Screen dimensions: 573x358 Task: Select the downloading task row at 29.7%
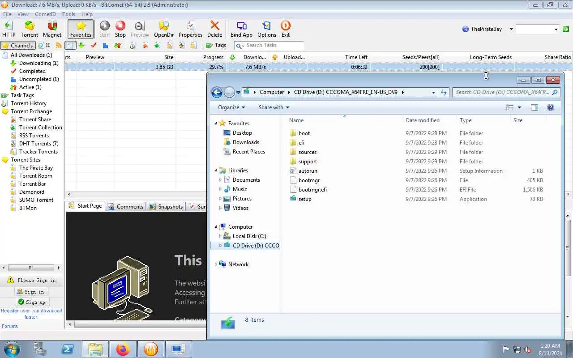[319, 67]
